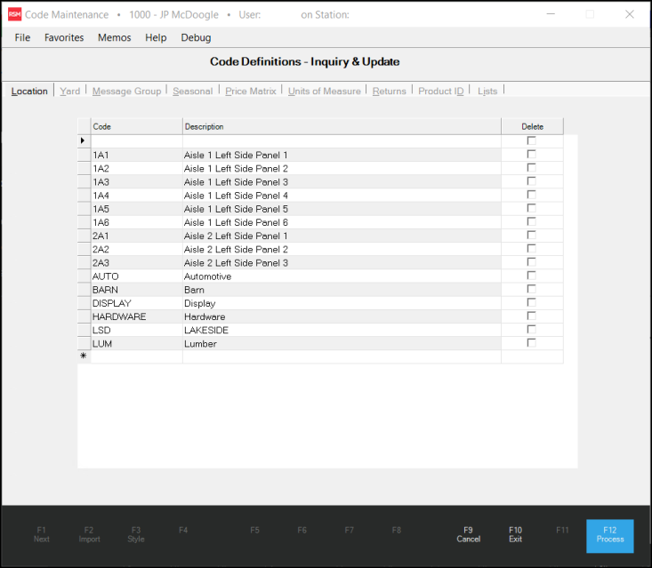This screenshot has width=652, height=568.
Task: Switch to the Message Group tab
Action: (x=127, y=91)
